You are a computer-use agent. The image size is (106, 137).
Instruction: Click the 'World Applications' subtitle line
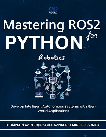(x=53, y=111)
